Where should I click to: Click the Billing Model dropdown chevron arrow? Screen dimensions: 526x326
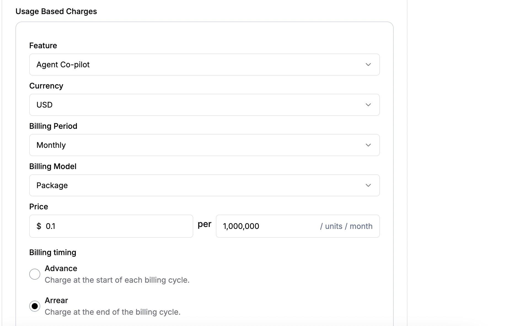pos(368,185)
